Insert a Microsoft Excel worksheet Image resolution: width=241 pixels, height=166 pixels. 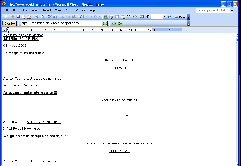click(x=123, y=16)
